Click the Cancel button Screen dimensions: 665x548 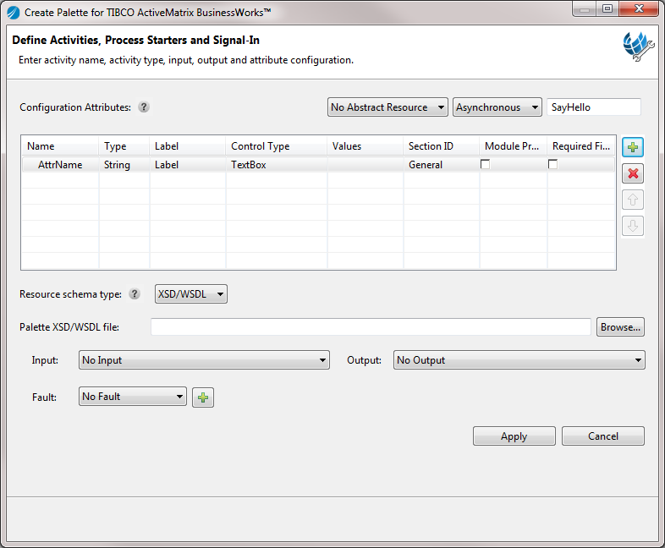(603, 436)
